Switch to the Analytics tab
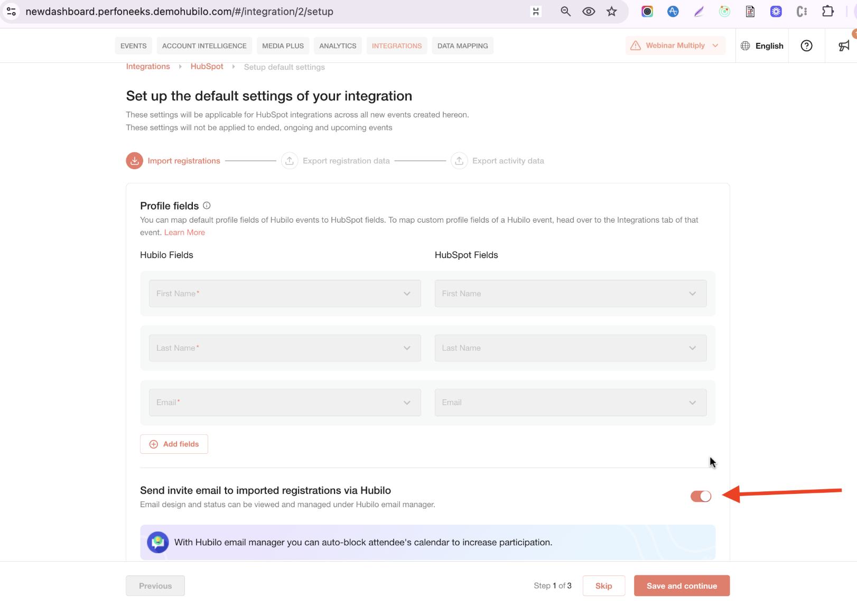 (x=338, y=46)
